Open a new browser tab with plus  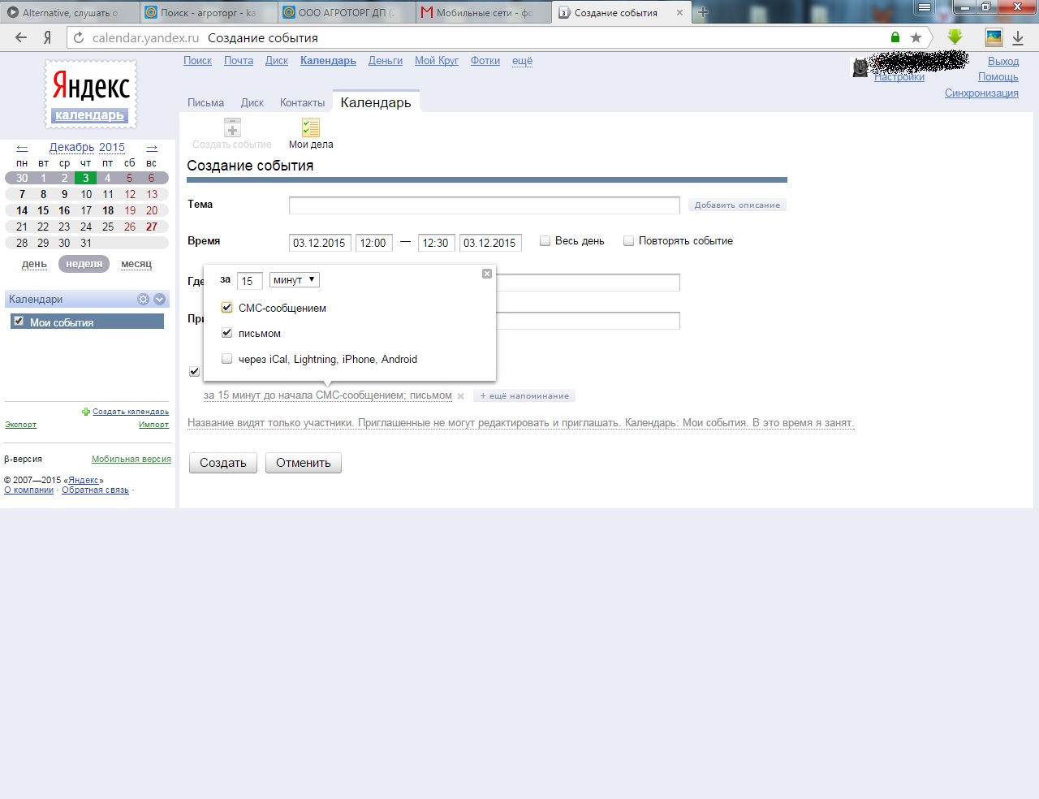(x=703, y=12)
